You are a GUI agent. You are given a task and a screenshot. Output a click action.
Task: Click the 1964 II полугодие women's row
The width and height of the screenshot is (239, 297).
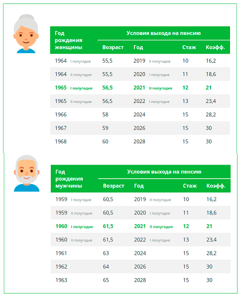coord(140,74)
